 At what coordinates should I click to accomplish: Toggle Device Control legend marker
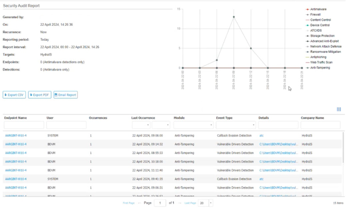308,25
